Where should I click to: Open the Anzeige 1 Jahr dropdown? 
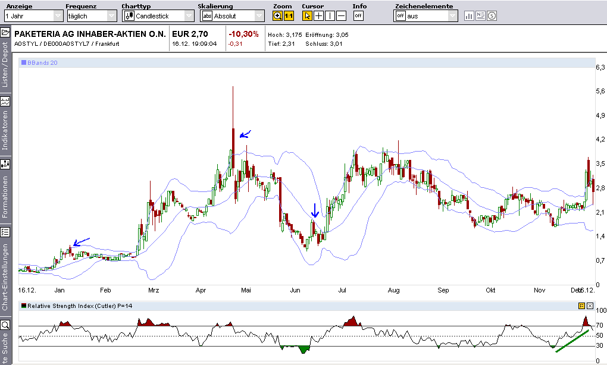(x=33, y=16)
